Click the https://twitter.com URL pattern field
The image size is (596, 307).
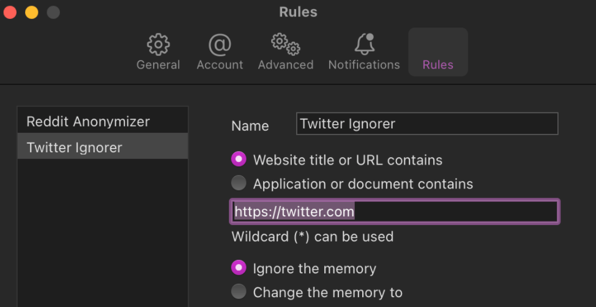(394, 212)
